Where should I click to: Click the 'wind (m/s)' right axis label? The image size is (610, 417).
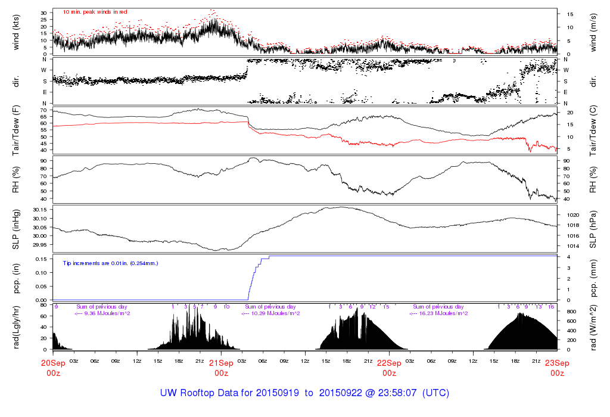pyautogui.click(x=594, y=32)
